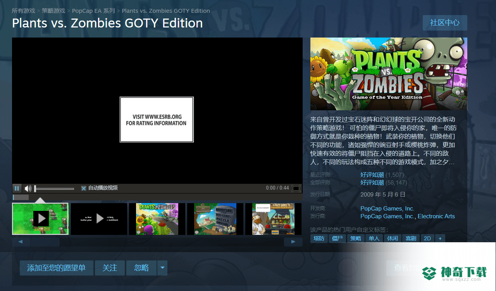Select the 僵尸 tag
This screenshot has width=496, height=291.
338,238
